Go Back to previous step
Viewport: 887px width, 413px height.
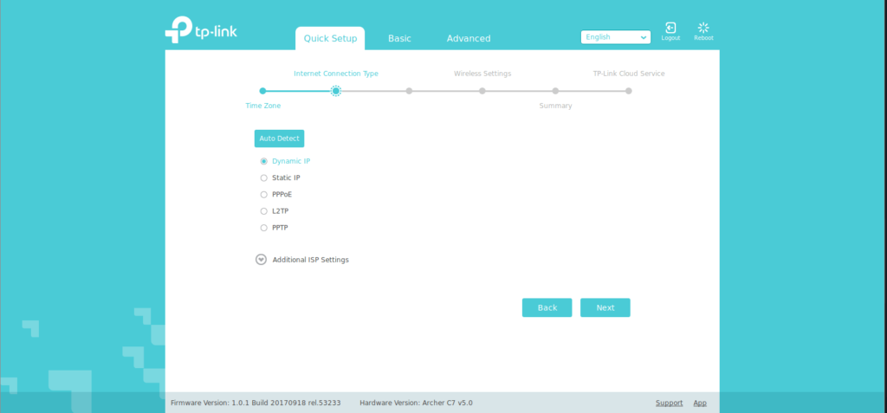click(547, 307)
